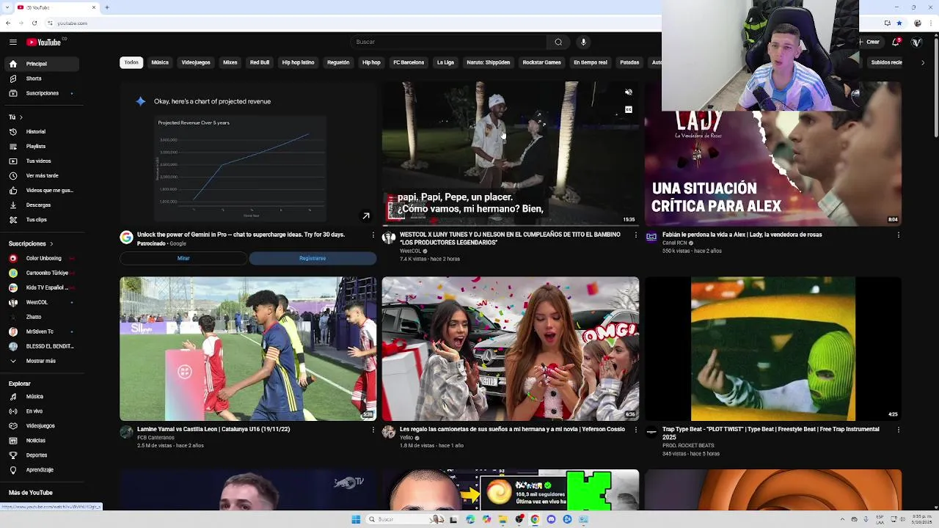
Task: Open the FCB Canteranos channel link
Action: coord(156,438)
